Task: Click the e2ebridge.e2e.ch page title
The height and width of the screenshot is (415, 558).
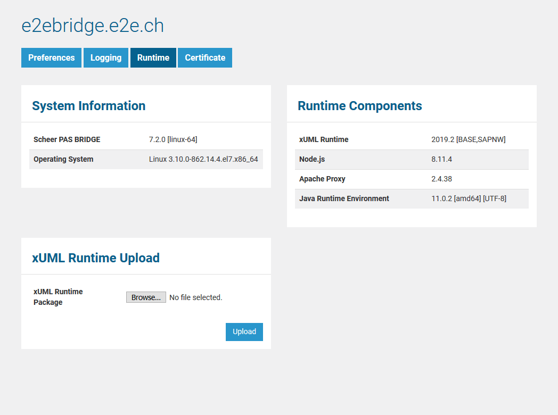Action: click(93, 26)
